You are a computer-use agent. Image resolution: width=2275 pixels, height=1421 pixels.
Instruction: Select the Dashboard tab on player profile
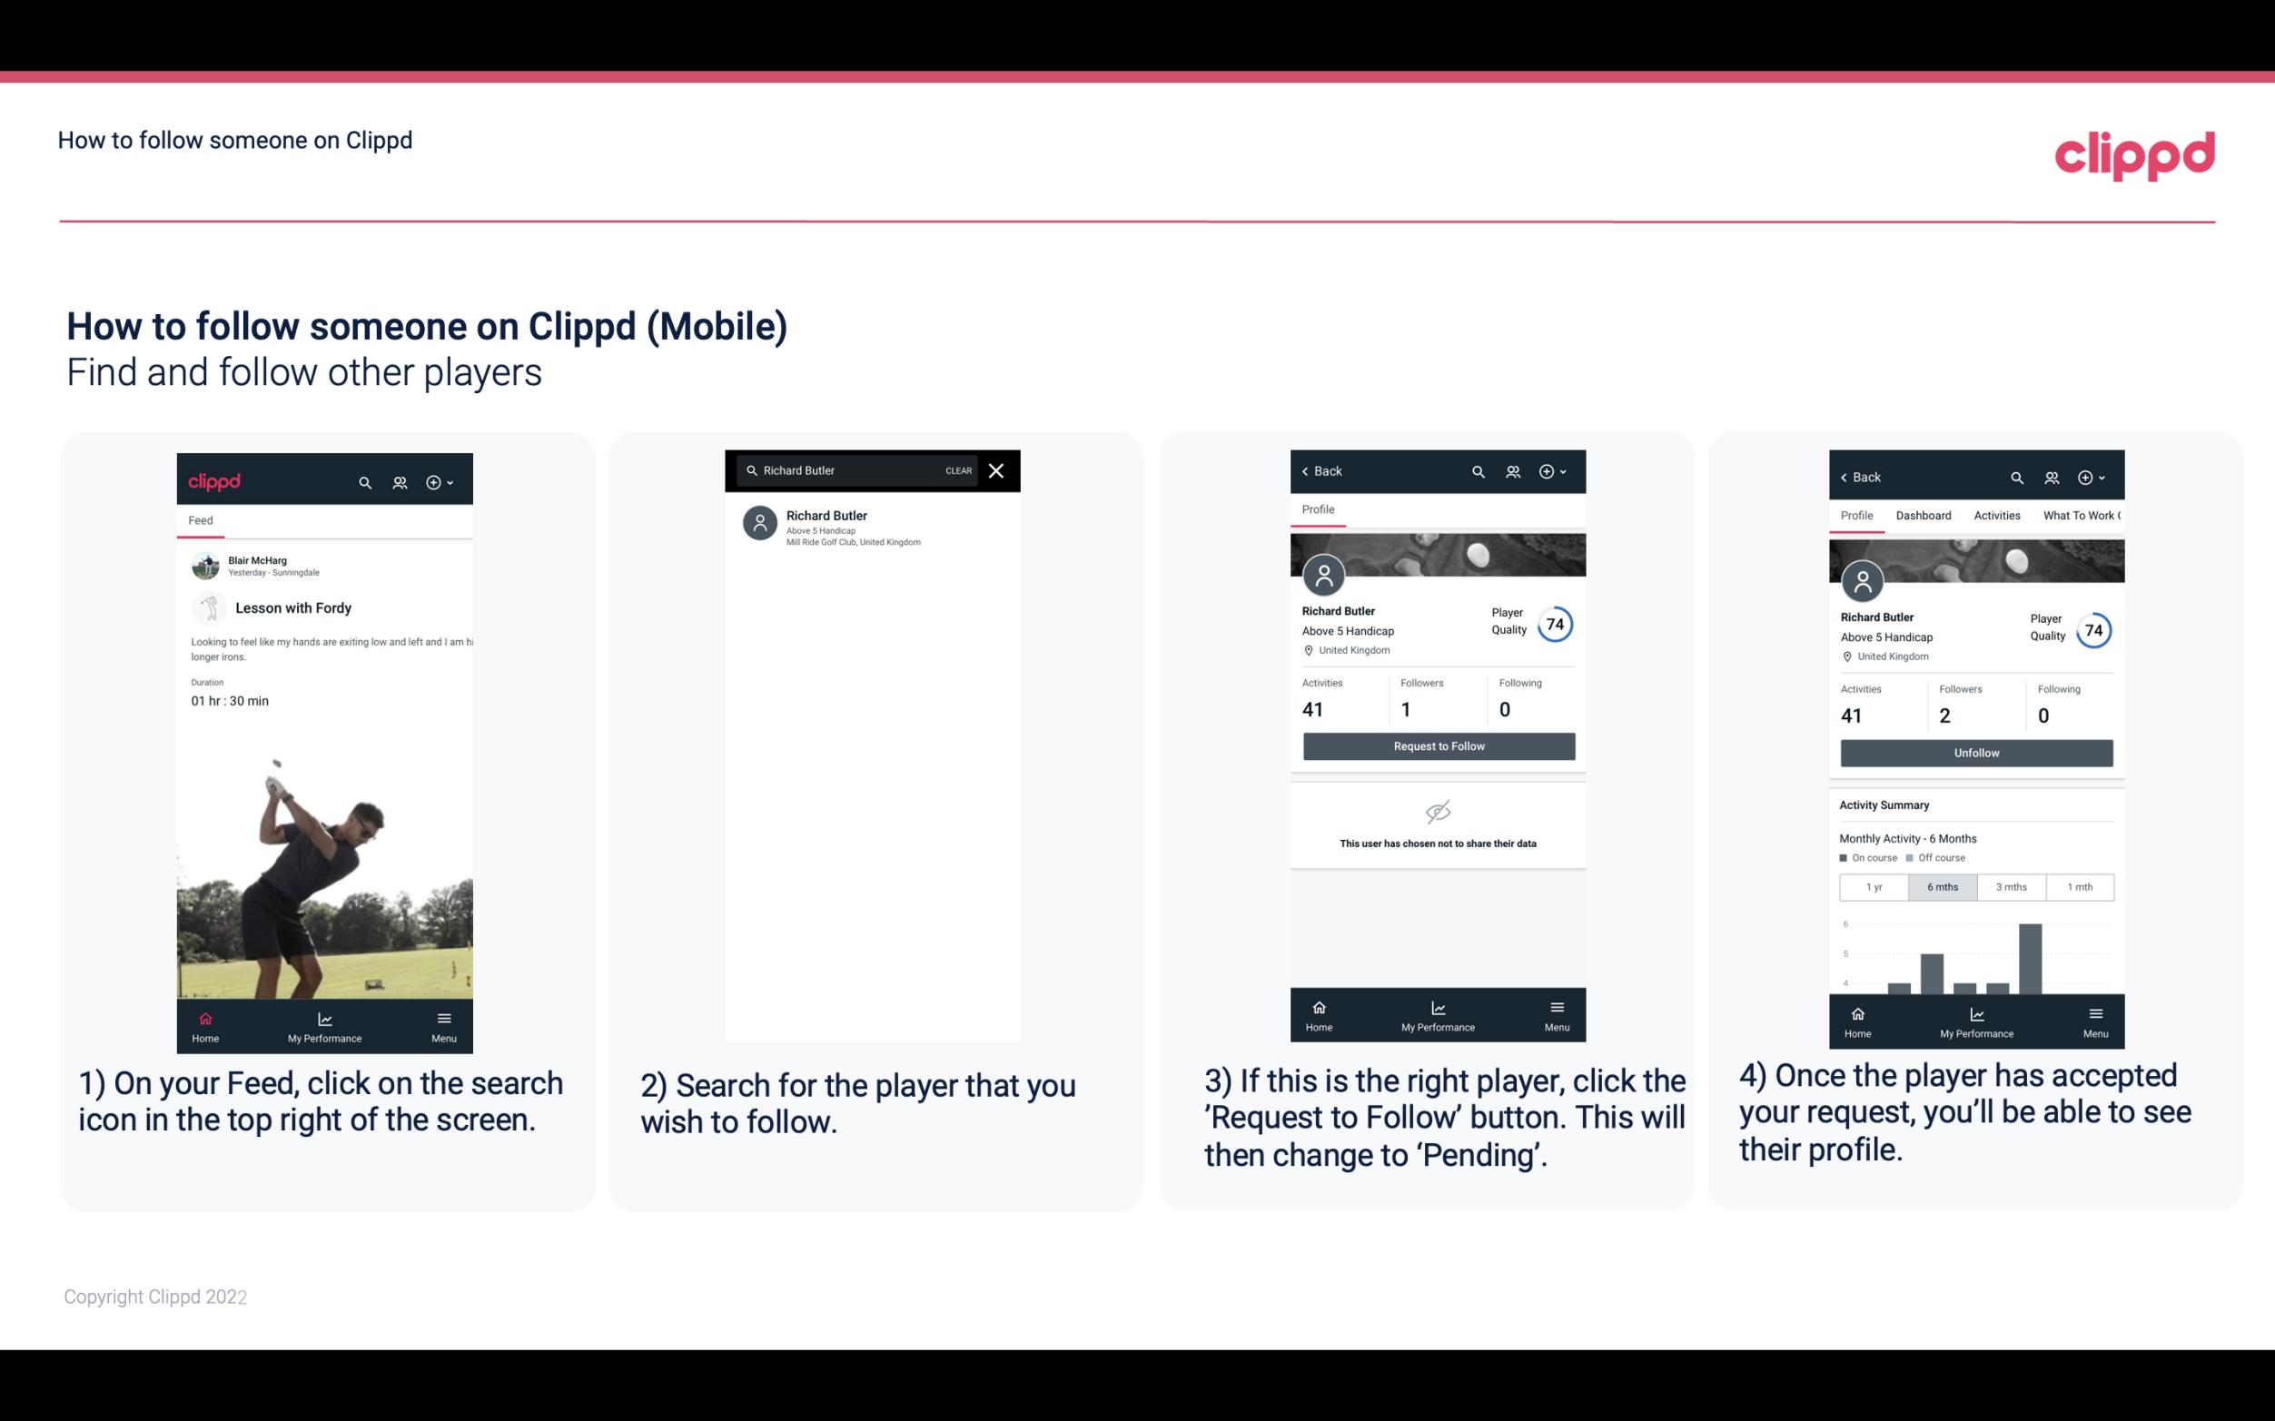(1924, 516)
